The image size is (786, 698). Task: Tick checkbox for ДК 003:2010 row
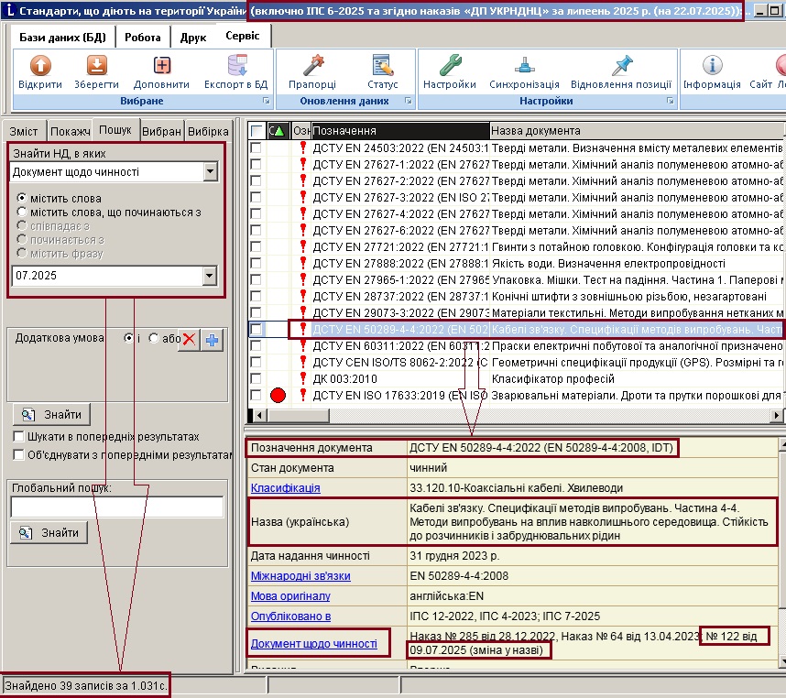tap(256, 379)
